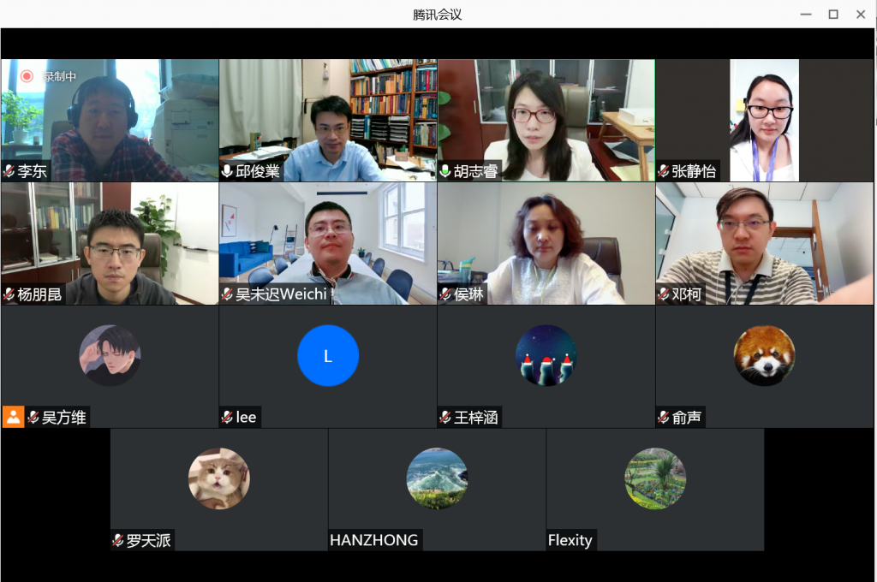
Task: Click the orange host icon beside 吴方维
Action: [x=13, y=417]
